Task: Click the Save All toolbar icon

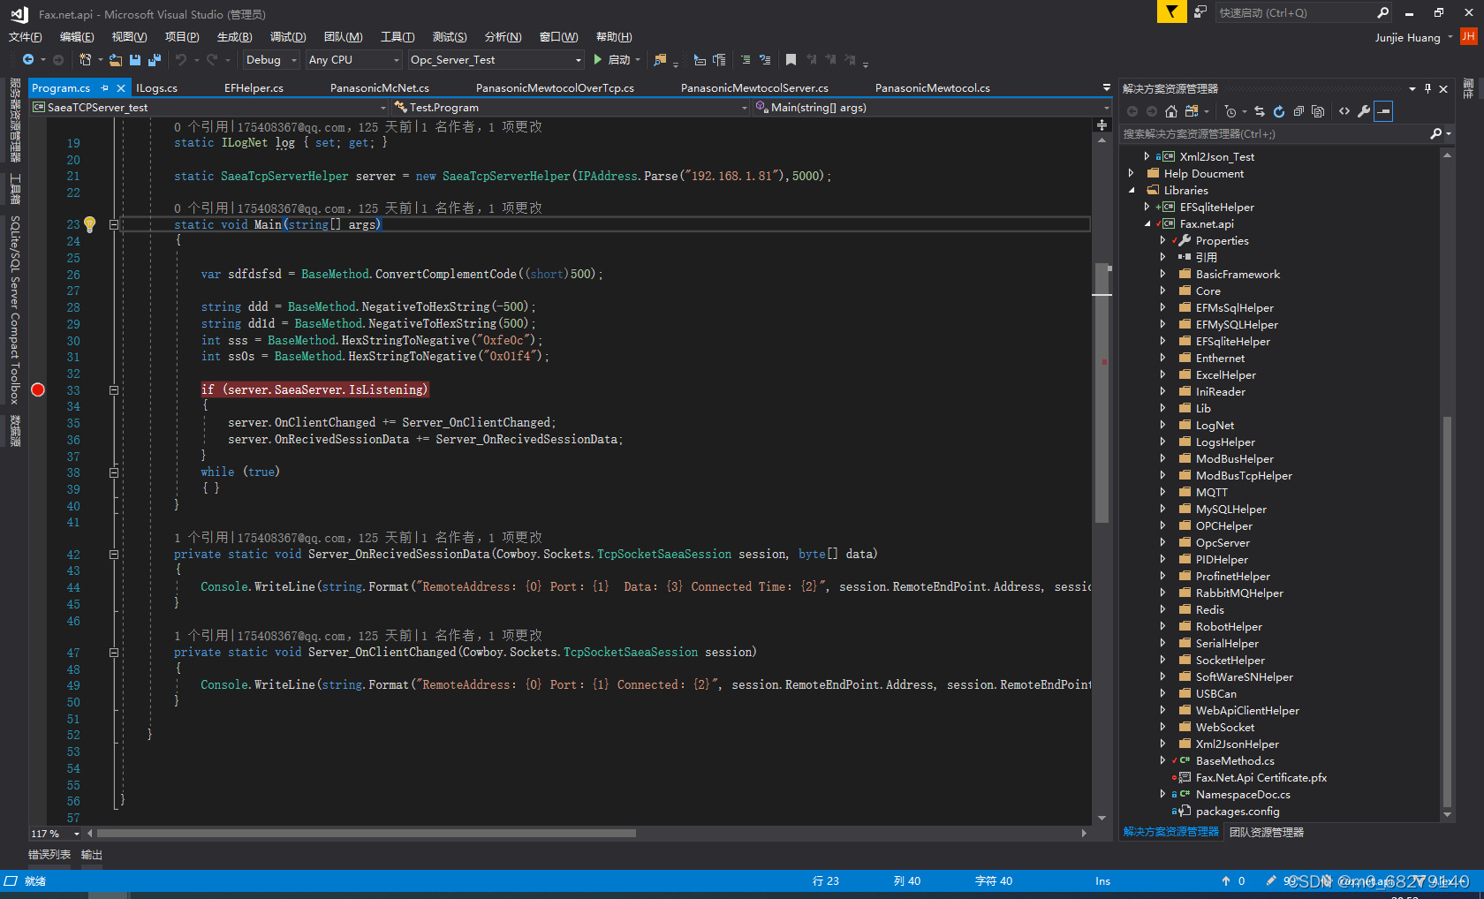Action: pyautogui.click(x=155, y=60)
